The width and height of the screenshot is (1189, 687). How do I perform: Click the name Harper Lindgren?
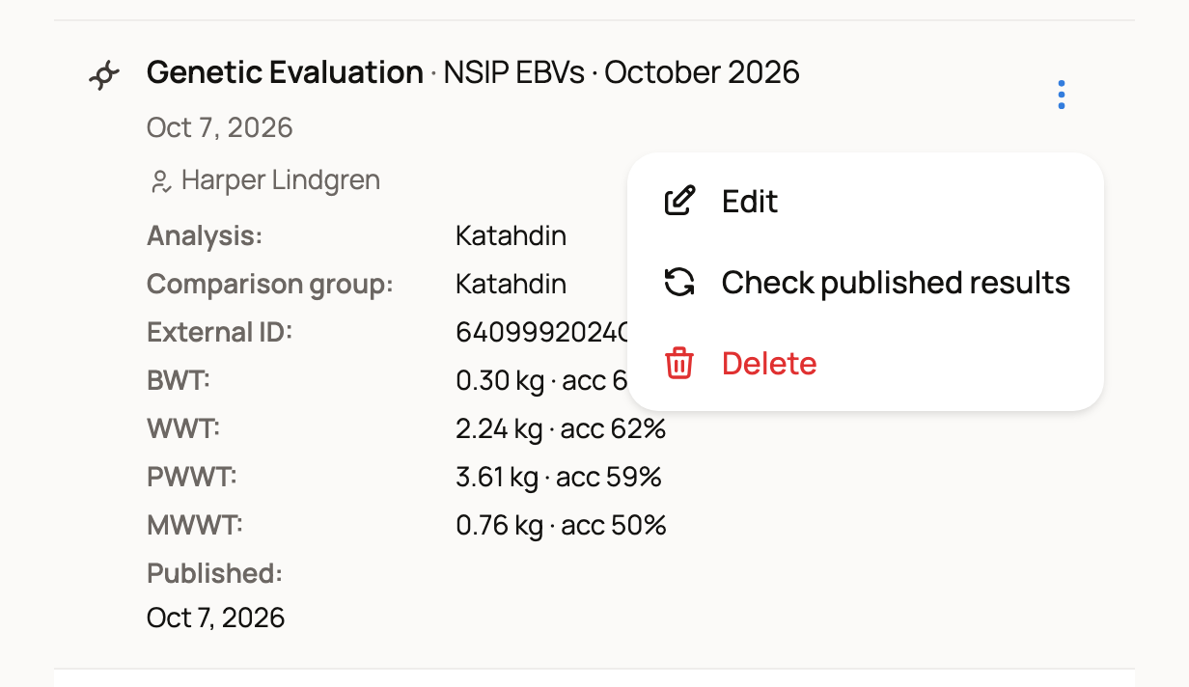281,179
